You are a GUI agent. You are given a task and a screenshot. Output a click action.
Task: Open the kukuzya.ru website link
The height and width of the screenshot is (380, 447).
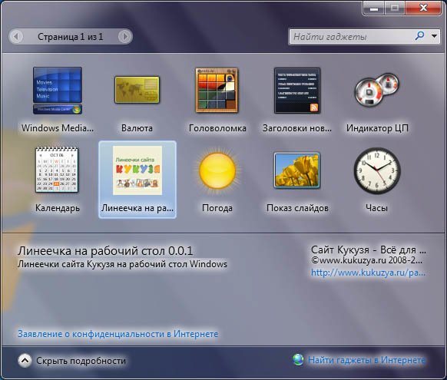[368, 273]
